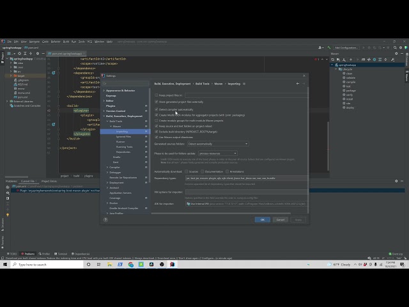
Task: Click the IntelliJ IDEA taskbar icon
Action: [x=172, y=264]
